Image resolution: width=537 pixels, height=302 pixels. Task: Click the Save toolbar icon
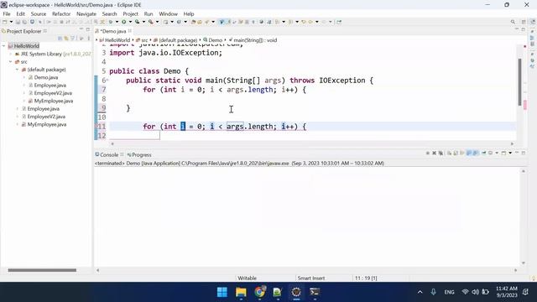click(18, 22)
